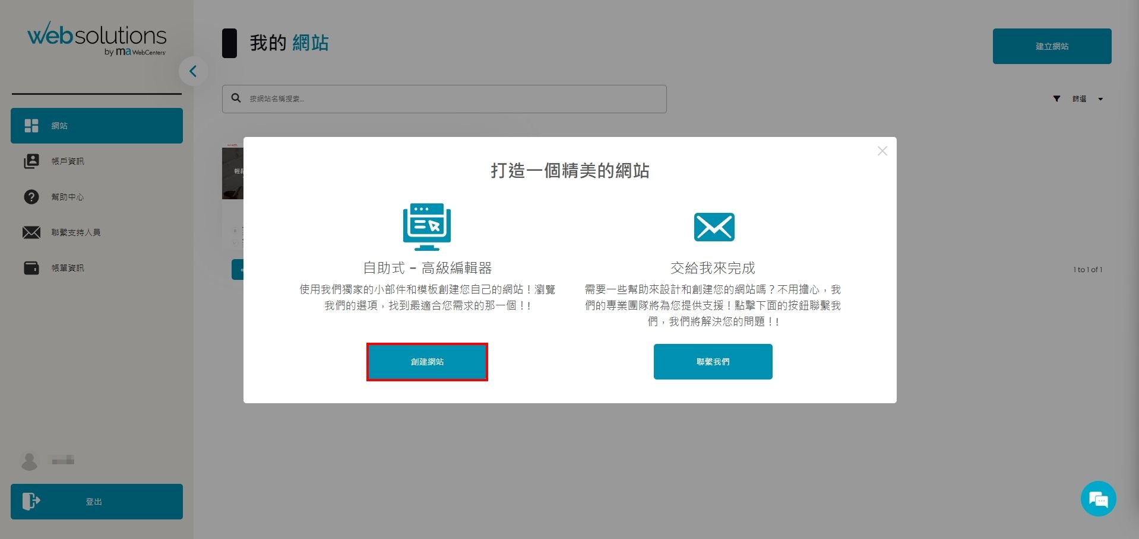This screenshot has width=1139, height=539.
Task: Click the 建立網站 button at top right
Action: tap(1052, 46)
